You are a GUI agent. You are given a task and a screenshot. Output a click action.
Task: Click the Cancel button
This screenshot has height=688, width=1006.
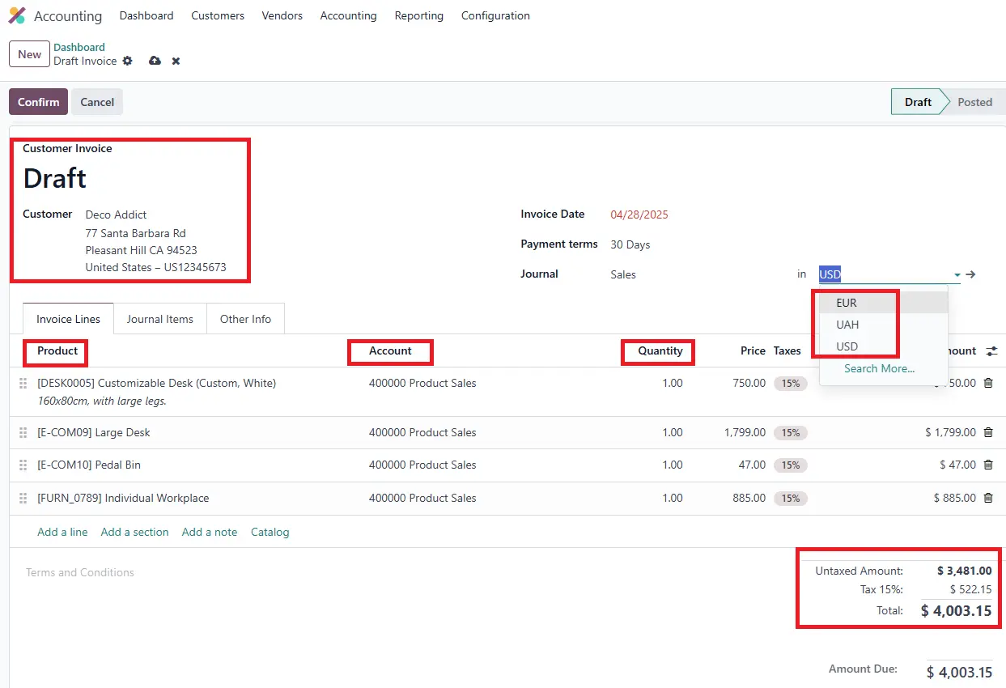point(97,102)
